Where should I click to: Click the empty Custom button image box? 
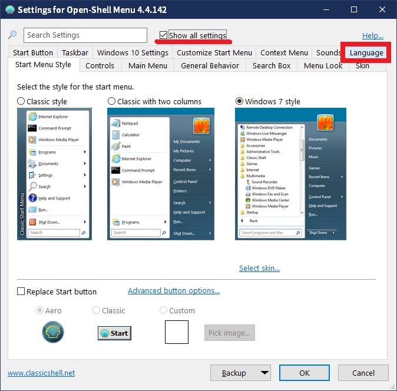[177, 332]
